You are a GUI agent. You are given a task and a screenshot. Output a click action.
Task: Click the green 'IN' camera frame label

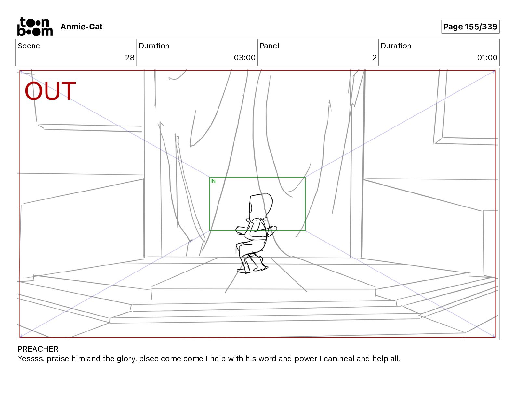[x=213, y=181]
